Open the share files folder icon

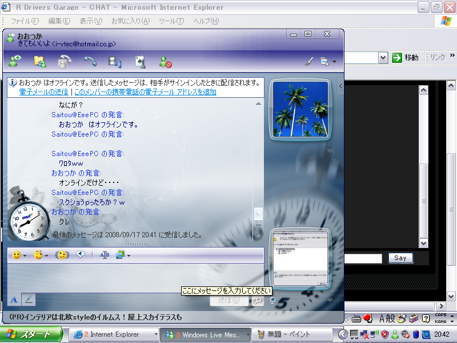pos(39,61)
